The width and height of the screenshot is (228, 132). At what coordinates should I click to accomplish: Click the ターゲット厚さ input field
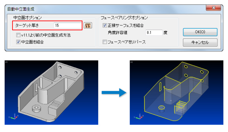68,25
